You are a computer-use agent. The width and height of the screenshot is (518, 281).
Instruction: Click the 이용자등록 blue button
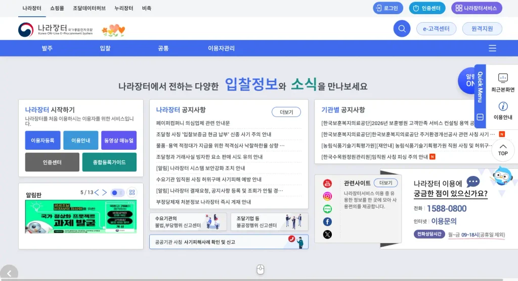click(x=42, y=140)
